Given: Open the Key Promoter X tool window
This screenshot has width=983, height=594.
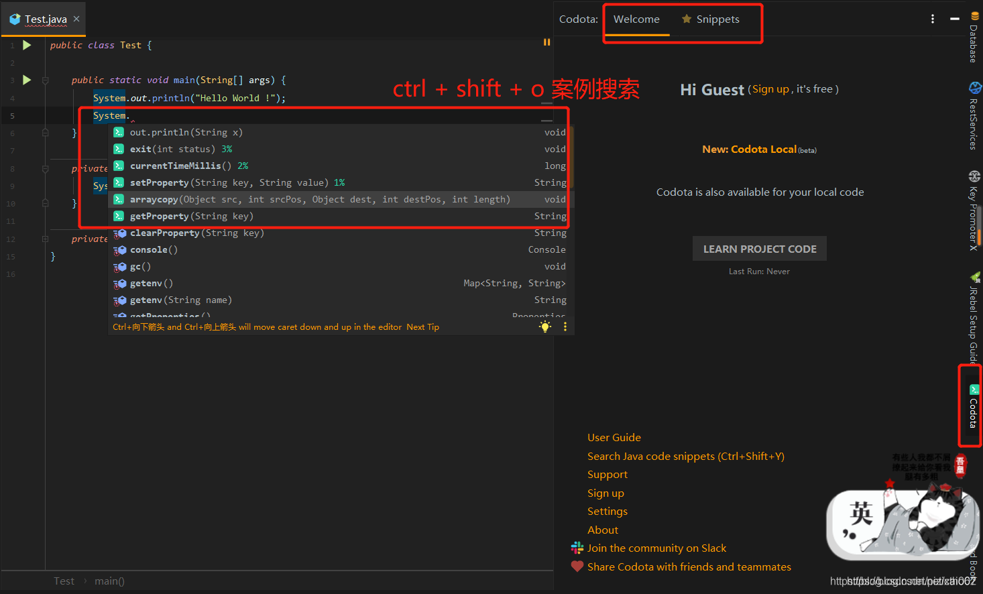Looking at the screenshot, I should pos(974,211).
